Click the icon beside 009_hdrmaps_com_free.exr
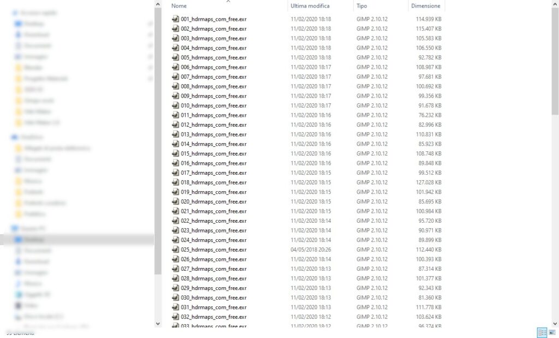The image size is (559, 338). coord(175,96)
